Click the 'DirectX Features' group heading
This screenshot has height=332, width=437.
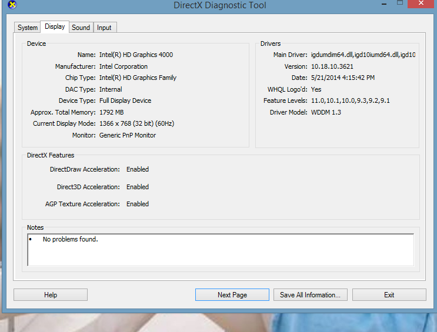(x=51, y=155)
